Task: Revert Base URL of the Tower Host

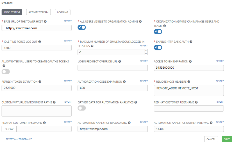Action: 68,21
